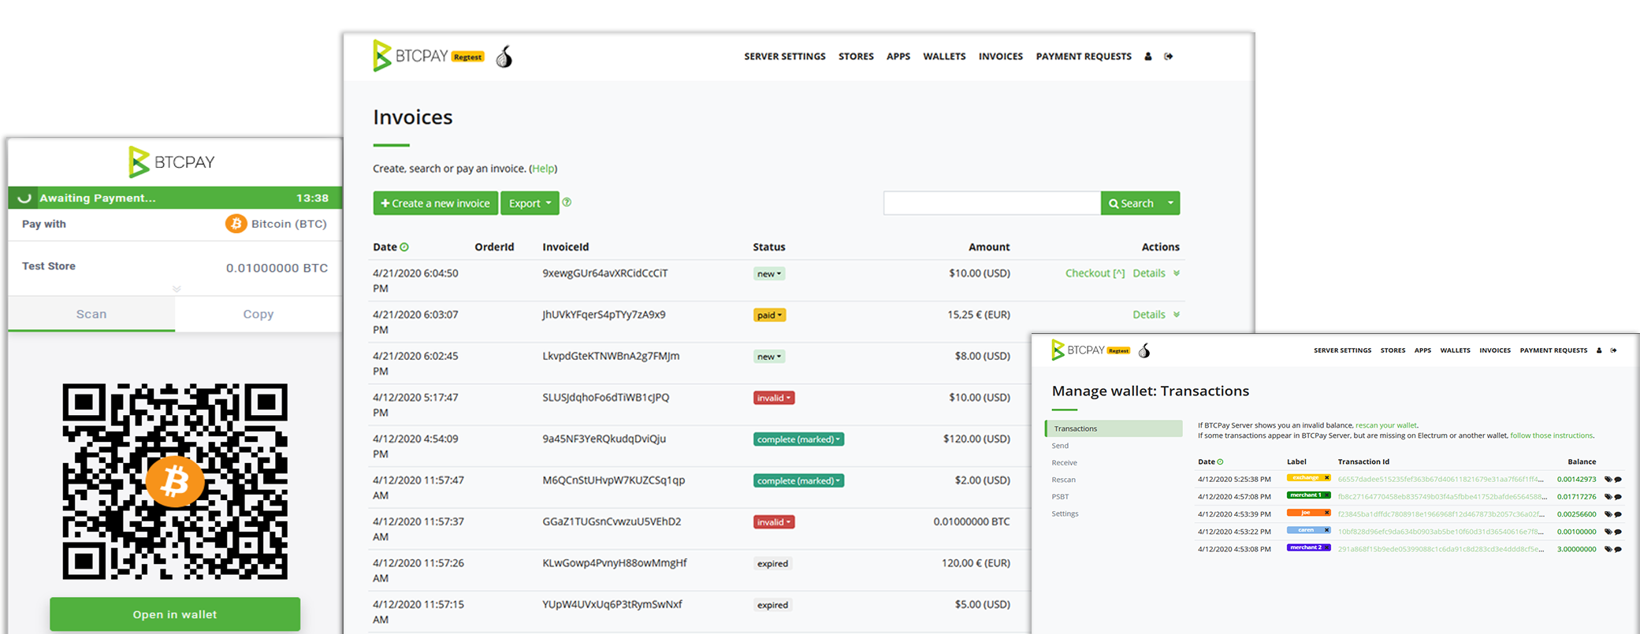Open status dropdown for invoice 9xewgGUr64avXRCidCcCiT

click(769, 274)
